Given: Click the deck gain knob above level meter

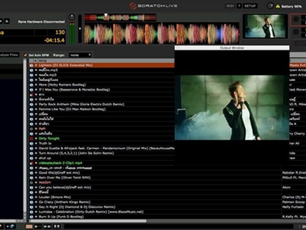Looking at the screenshot, I should point(72,17).
